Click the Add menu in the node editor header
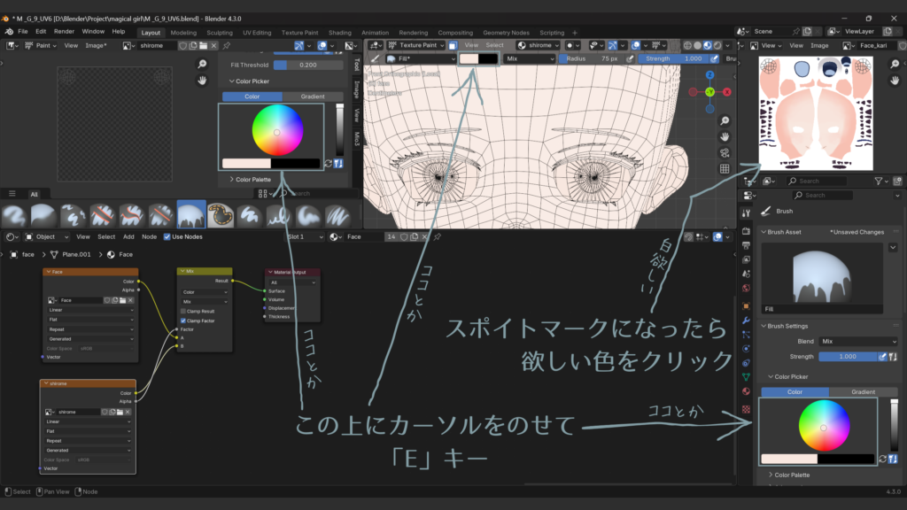Image resolution: width=907 pixels, height=510 pixels. 128,237
